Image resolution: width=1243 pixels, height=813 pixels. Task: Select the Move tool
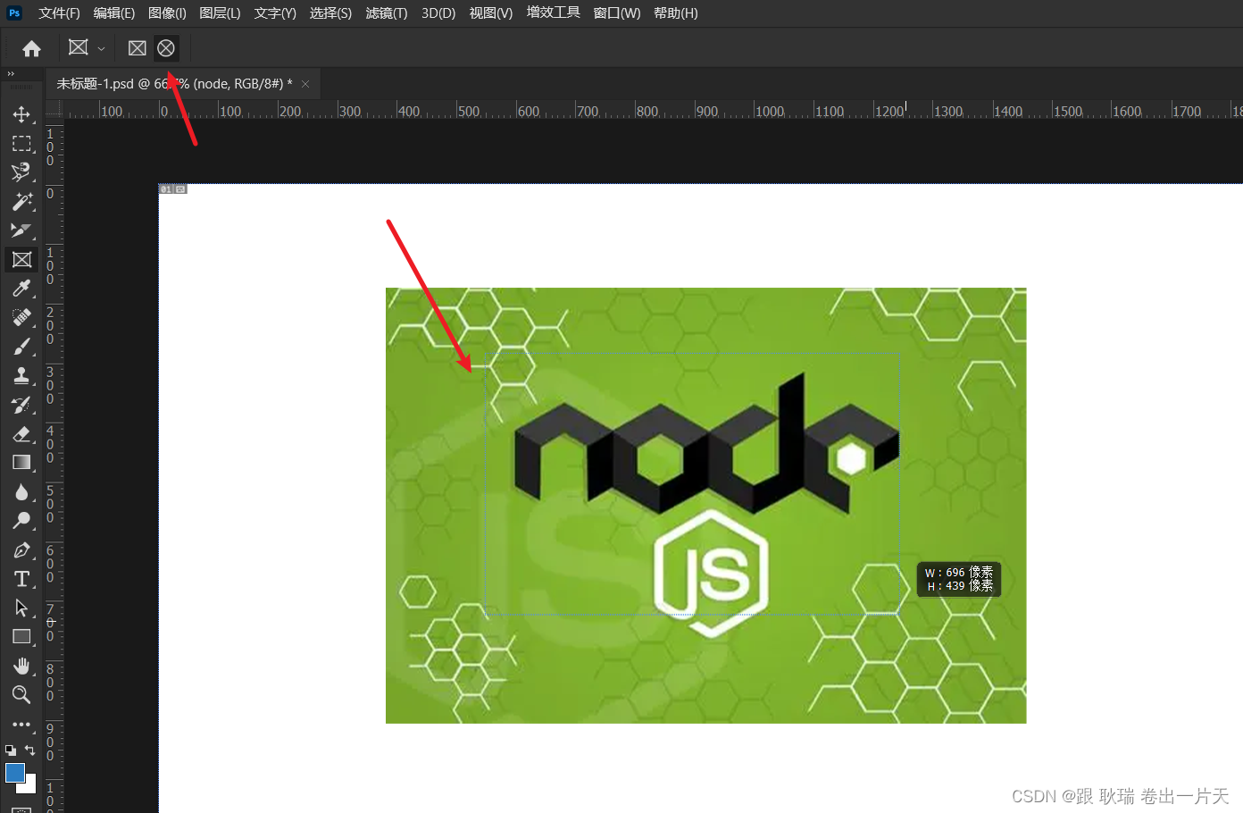coord(21,114)
